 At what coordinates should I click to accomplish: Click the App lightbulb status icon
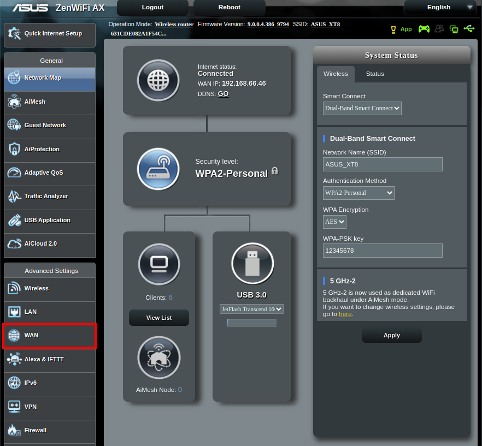click(x=393, y=29)
